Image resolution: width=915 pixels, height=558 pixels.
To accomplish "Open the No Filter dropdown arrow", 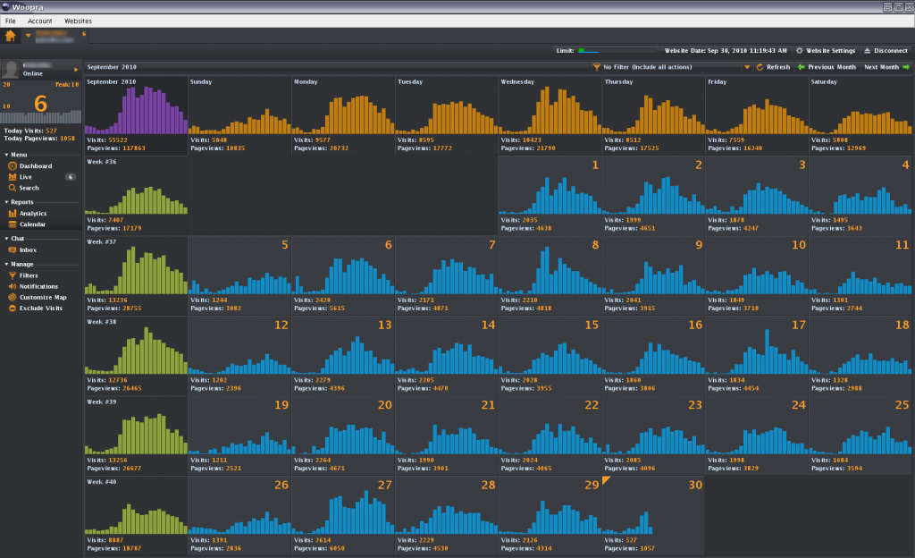I will tap(747, 67).
